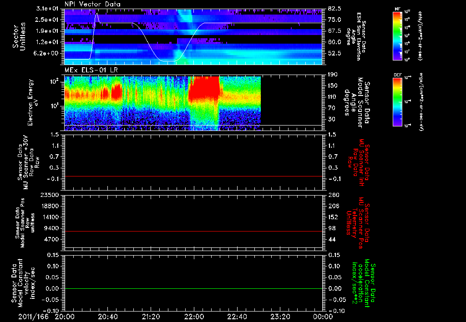Click the 21:20 time axis label
Screen dimensions: 466x322
pos(151,317)
